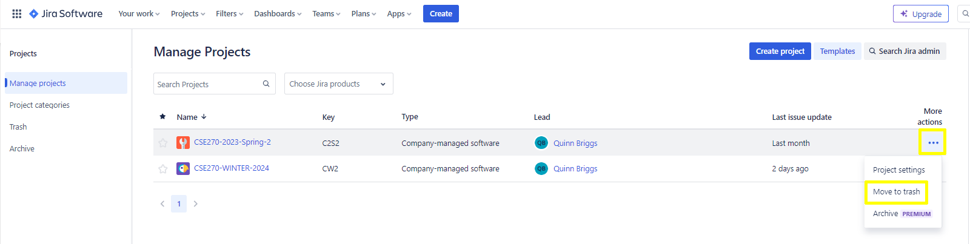Choose Project settings in the actions menu
970x244 pixels.
click(898, 170)
